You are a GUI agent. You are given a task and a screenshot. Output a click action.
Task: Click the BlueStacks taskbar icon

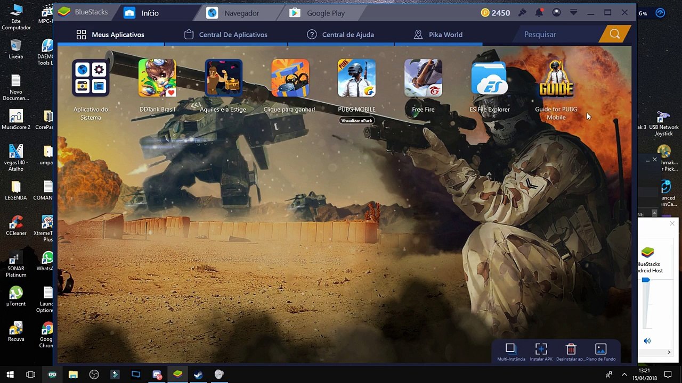pos(177,374)
